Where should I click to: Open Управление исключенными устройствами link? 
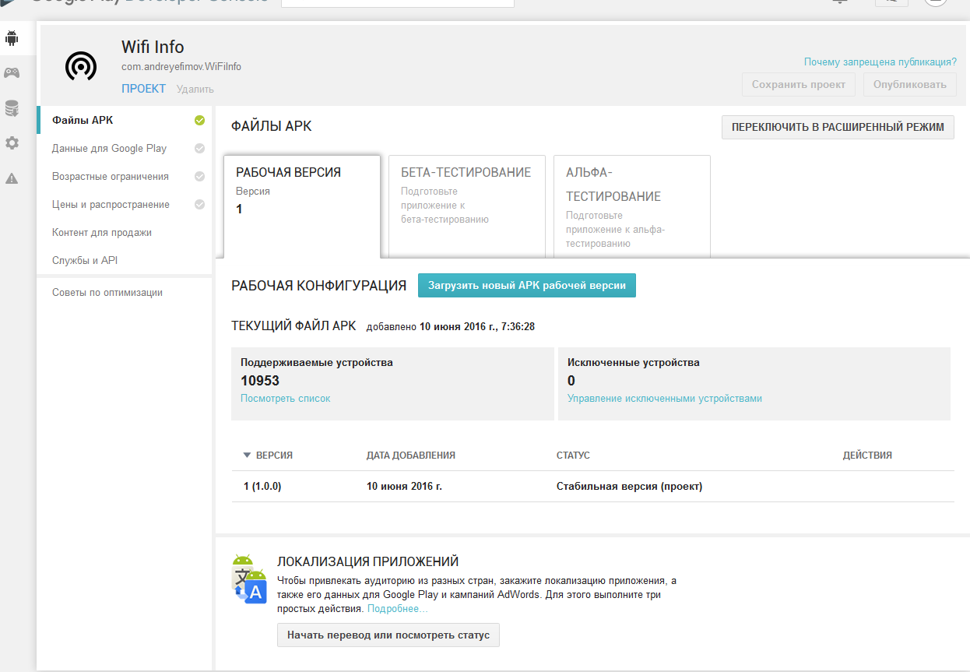[x=665, y=398]
